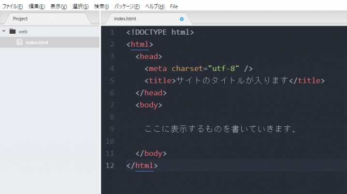
Task: Click the unsaved-changes dot on index.html tab
Action: (x=182, y=19)
